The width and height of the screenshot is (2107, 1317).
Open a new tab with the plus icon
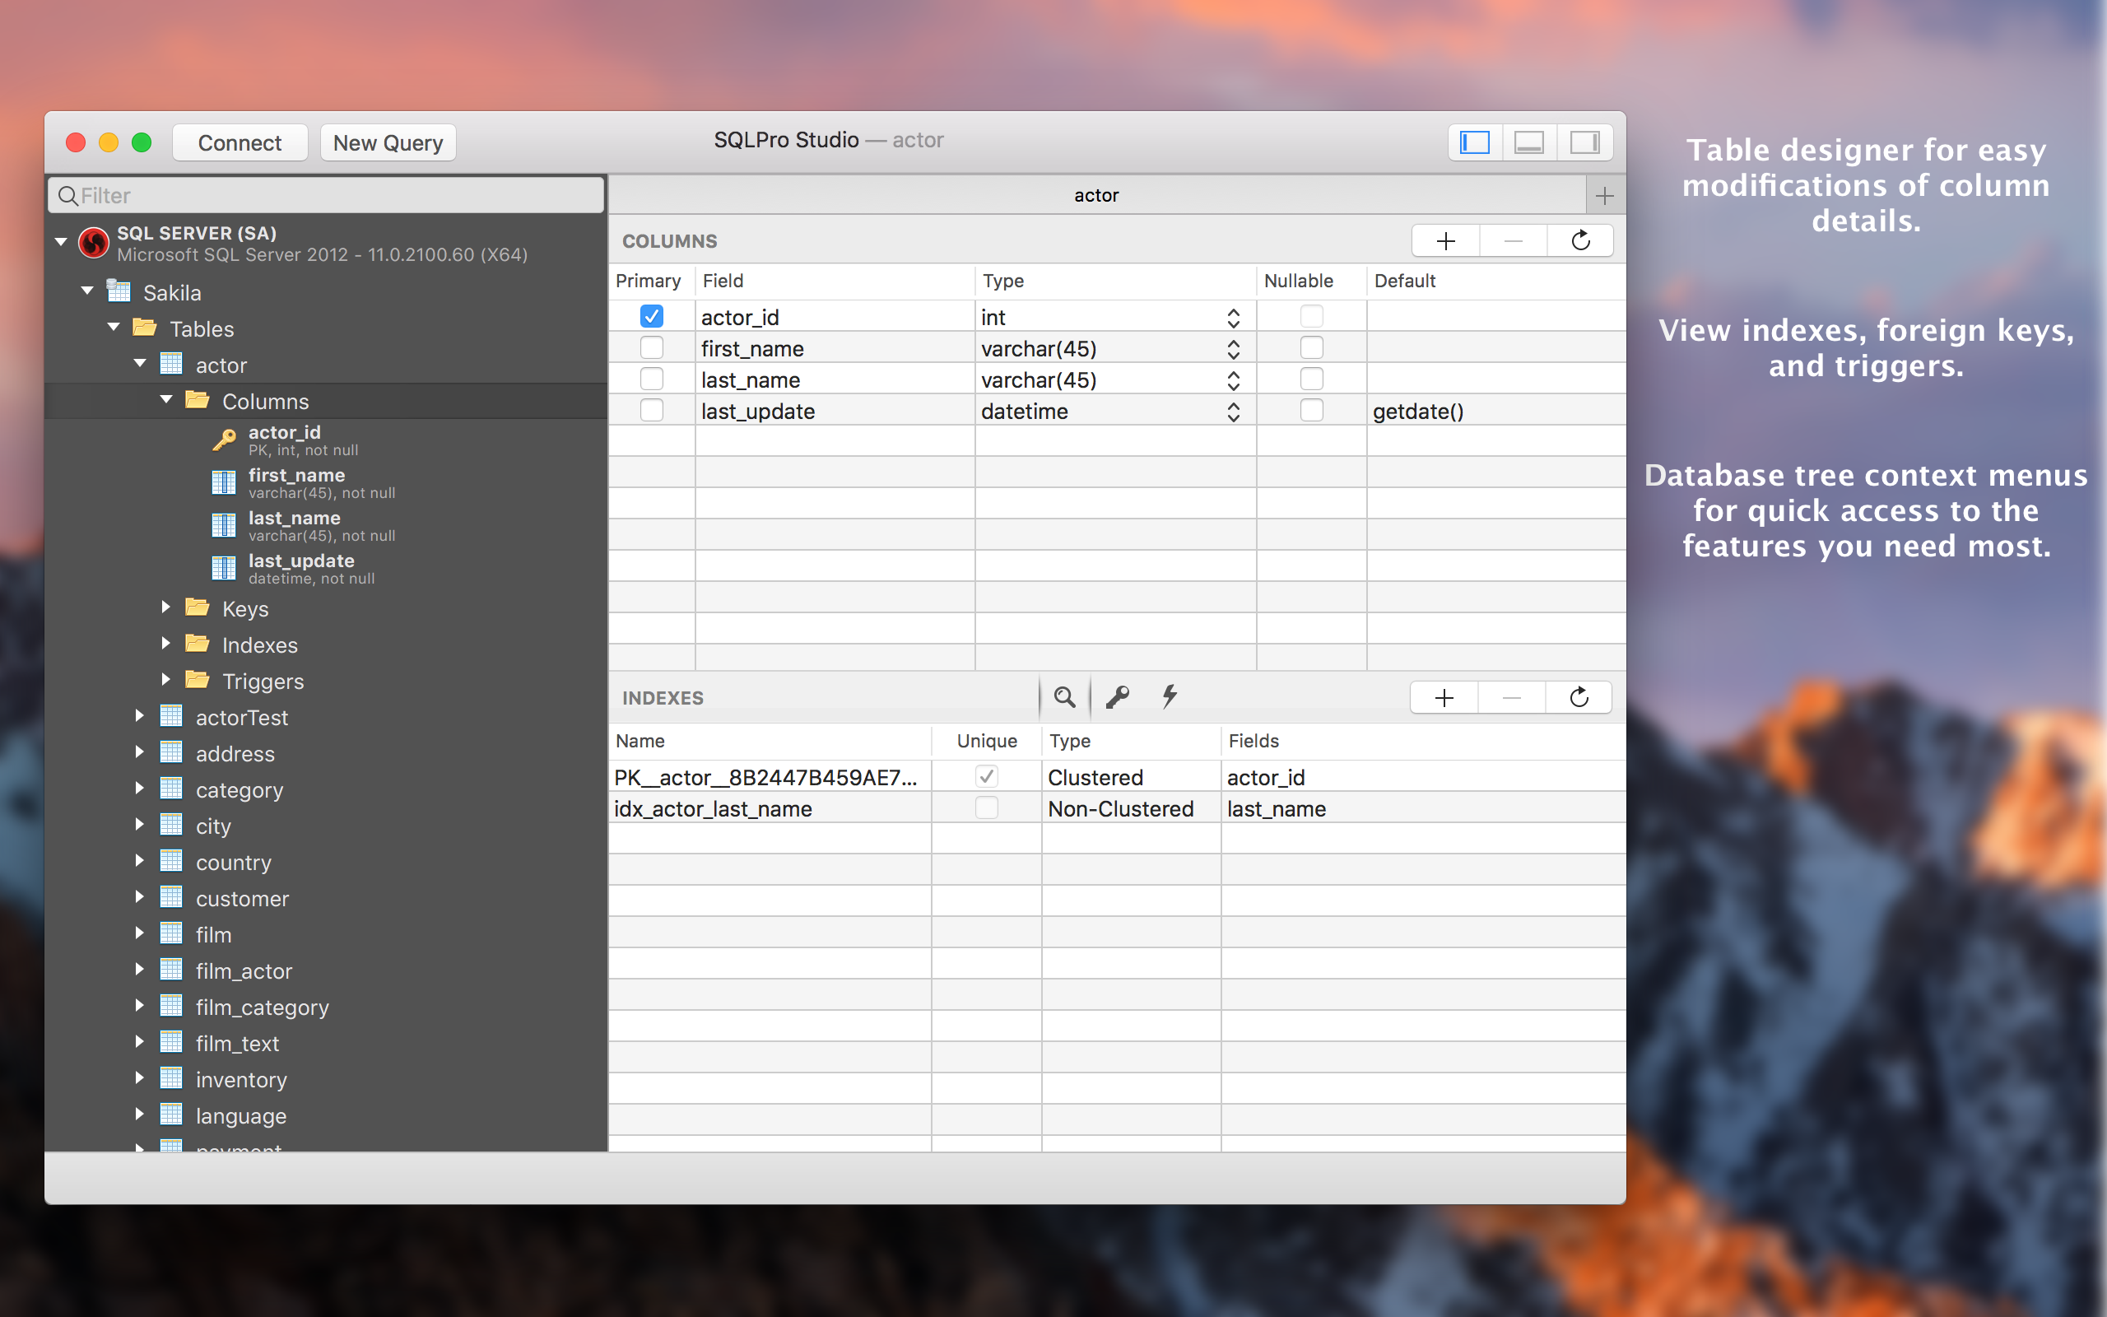tap(1605, 194)
